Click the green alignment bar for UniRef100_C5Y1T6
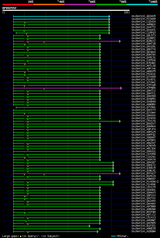 pos(67,121)
